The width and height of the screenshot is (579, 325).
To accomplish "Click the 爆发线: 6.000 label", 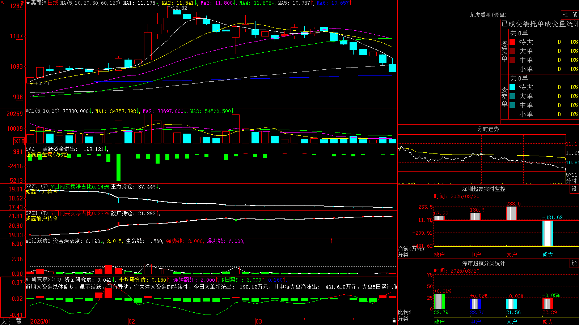I will click(x=225, y=241).
